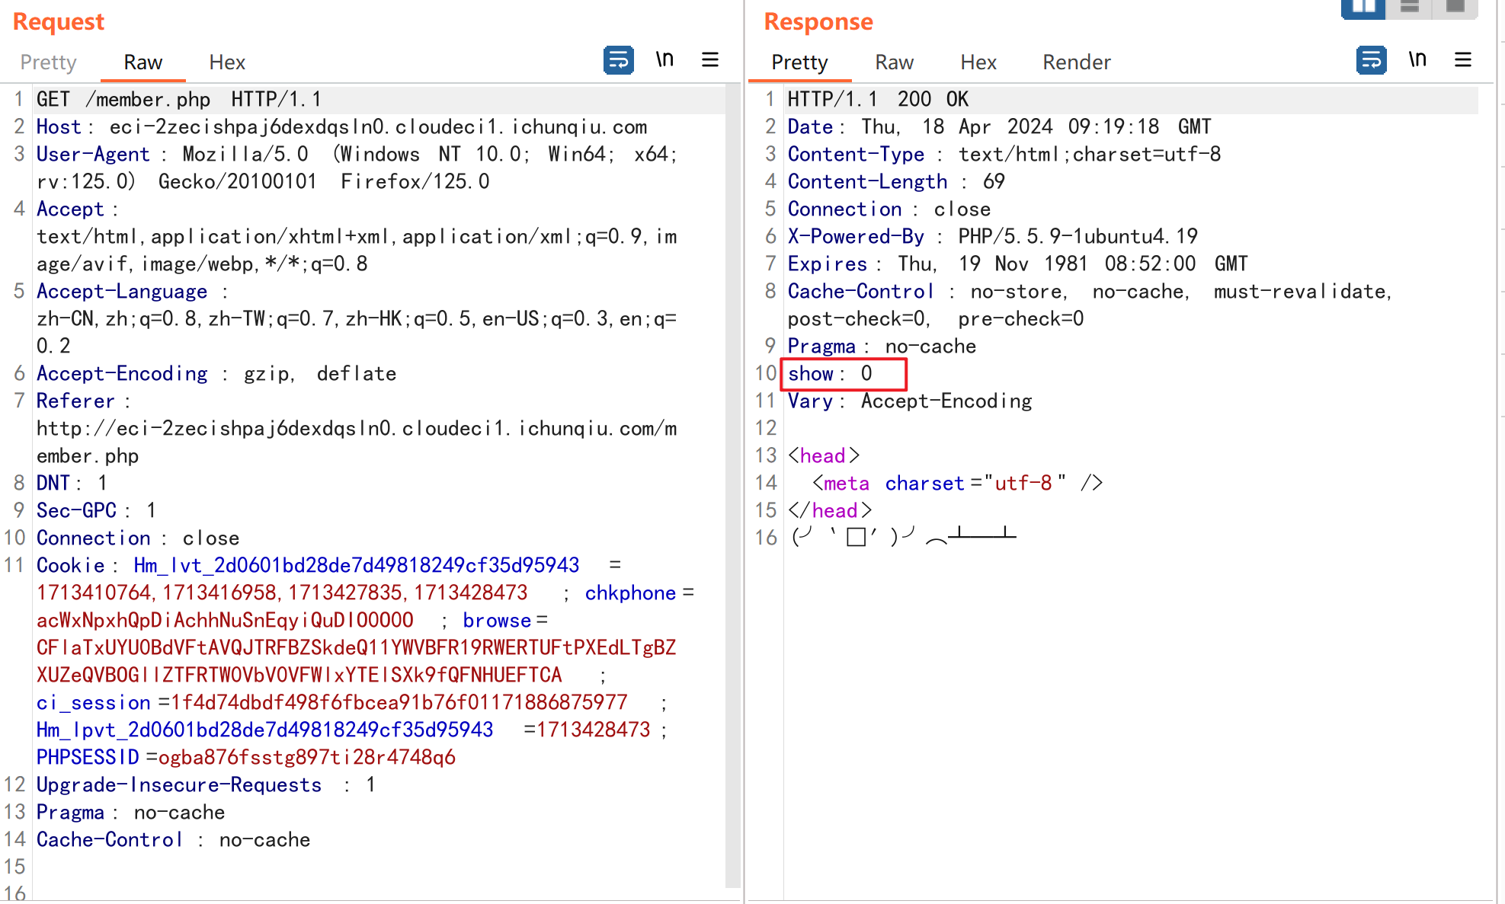Click the PHPSESSID cookie value
This screenshot has height=904, width=1505.
tap(306, 758)
